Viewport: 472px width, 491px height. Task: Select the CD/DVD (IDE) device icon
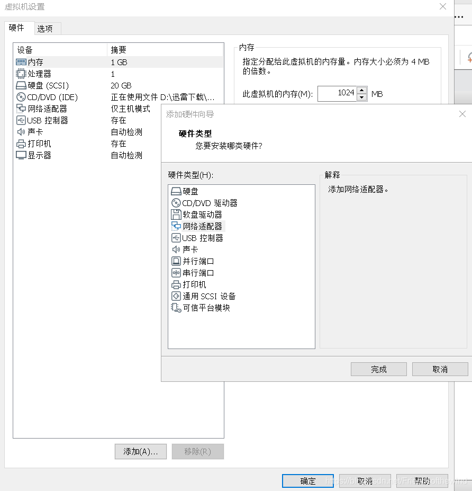pyautogui.click(x=21, y=97)
